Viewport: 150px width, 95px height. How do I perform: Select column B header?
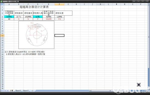(19, 4)
